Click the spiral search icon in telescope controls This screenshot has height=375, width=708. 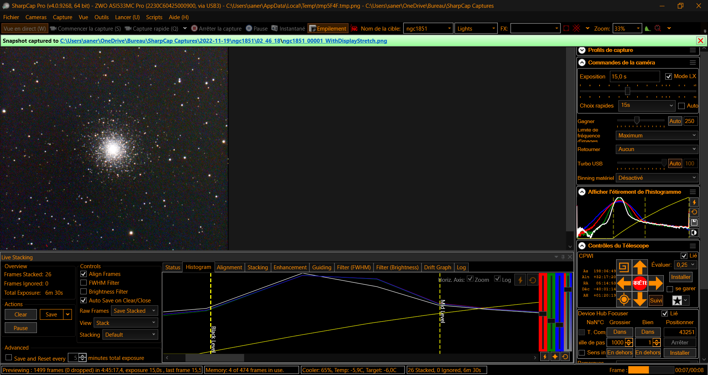[x=624, y=267]
